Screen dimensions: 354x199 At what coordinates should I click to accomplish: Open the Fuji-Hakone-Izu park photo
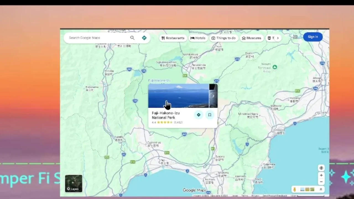click(x=178, y=96)
